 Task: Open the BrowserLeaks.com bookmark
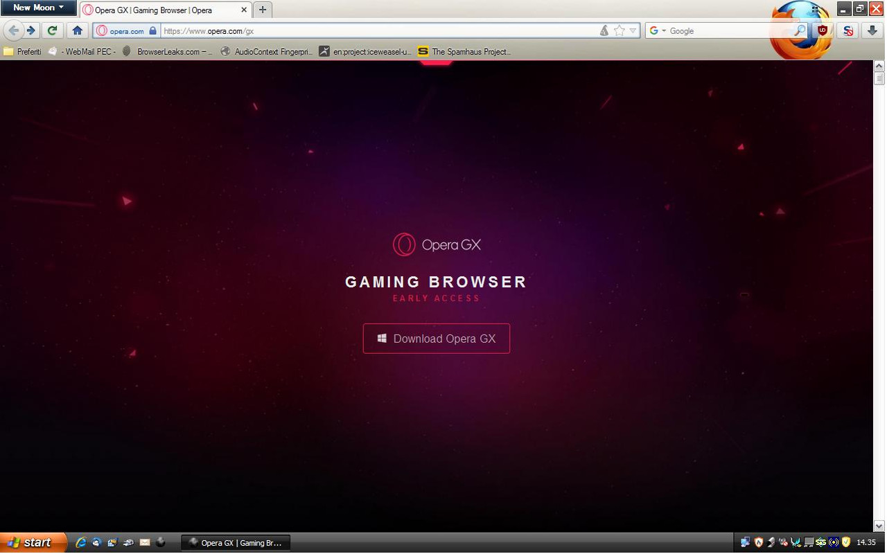(x=168, y=51)
